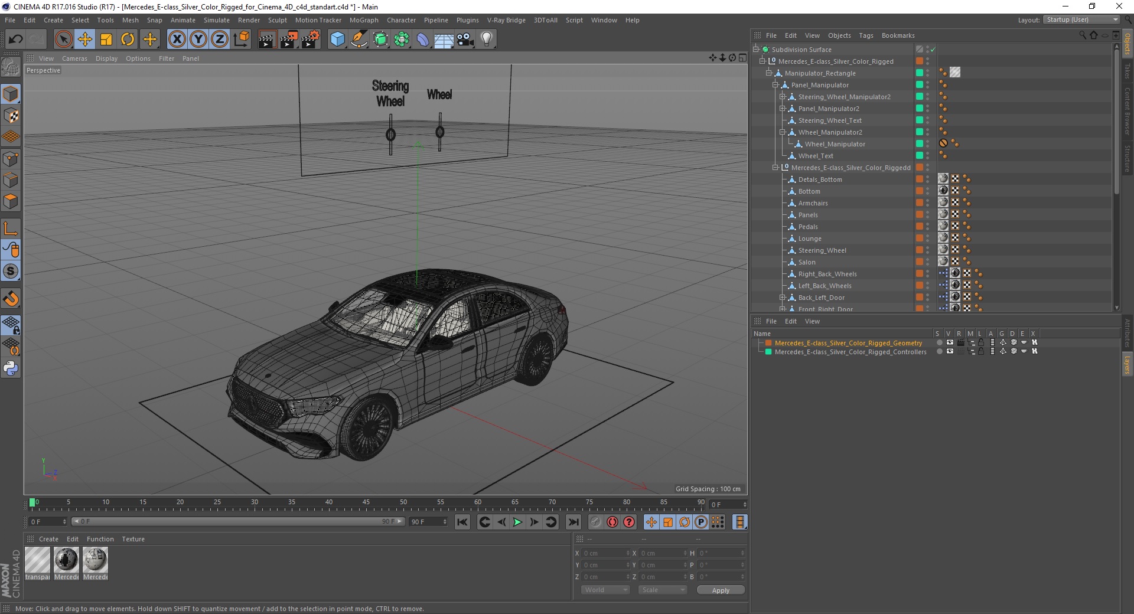This screenshot has width=1134, height=614.
Task: Click the Undo arrow icon
Action: pyautogui.click(x=16, y=40)
